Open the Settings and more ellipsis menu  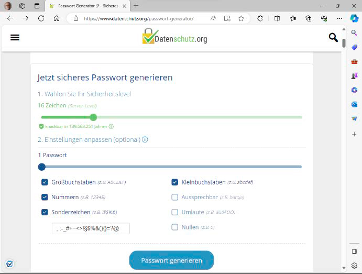339,18
